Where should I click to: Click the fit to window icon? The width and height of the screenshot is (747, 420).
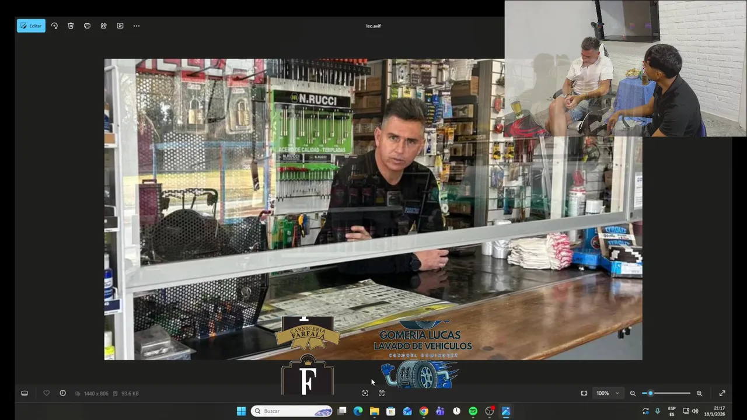(584, 393)
